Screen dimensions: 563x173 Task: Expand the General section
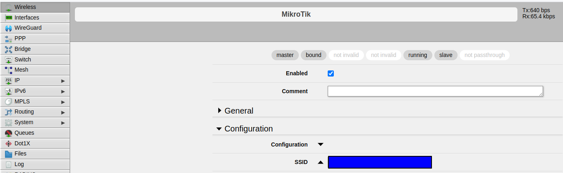point(236,111)
